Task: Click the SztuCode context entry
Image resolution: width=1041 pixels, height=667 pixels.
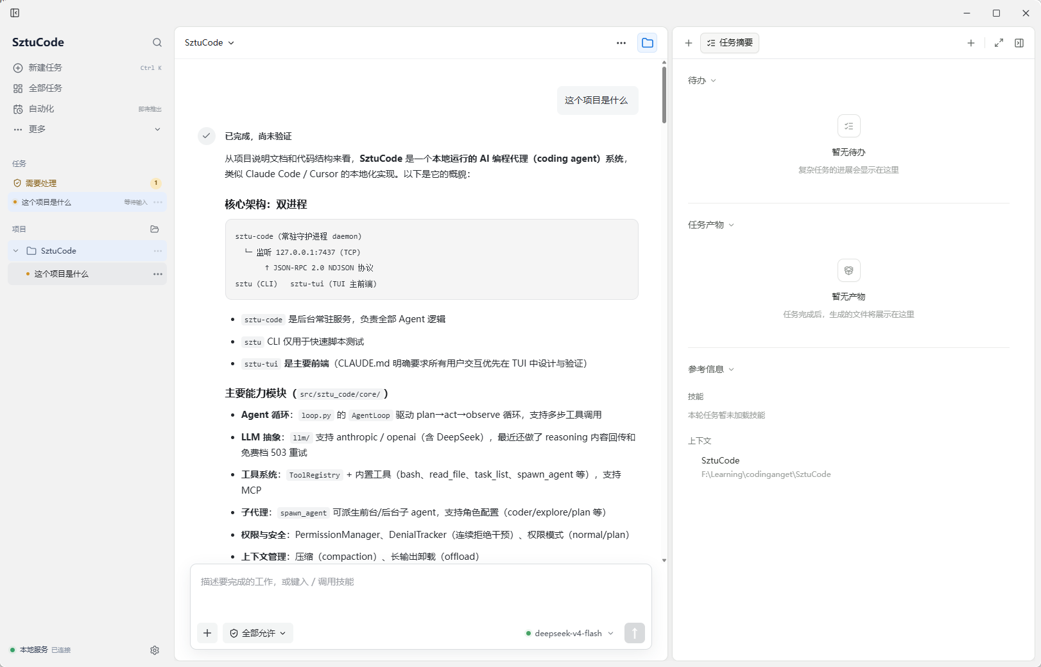Action: [720, 460]
